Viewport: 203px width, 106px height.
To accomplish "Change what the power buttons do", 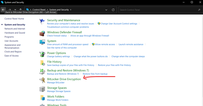I will point(91,56).
